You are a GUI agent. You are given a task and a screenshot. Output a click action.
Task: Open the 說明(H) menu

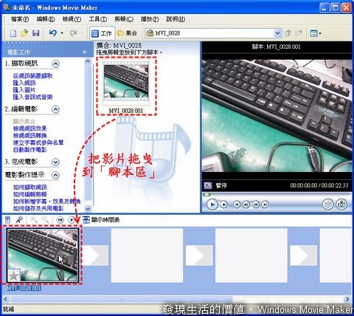tap(176, 19)
